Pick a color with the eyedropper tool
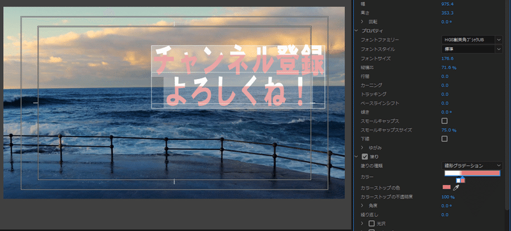The image size is (511, 231). pyautogui.click(x=456, y=188)
